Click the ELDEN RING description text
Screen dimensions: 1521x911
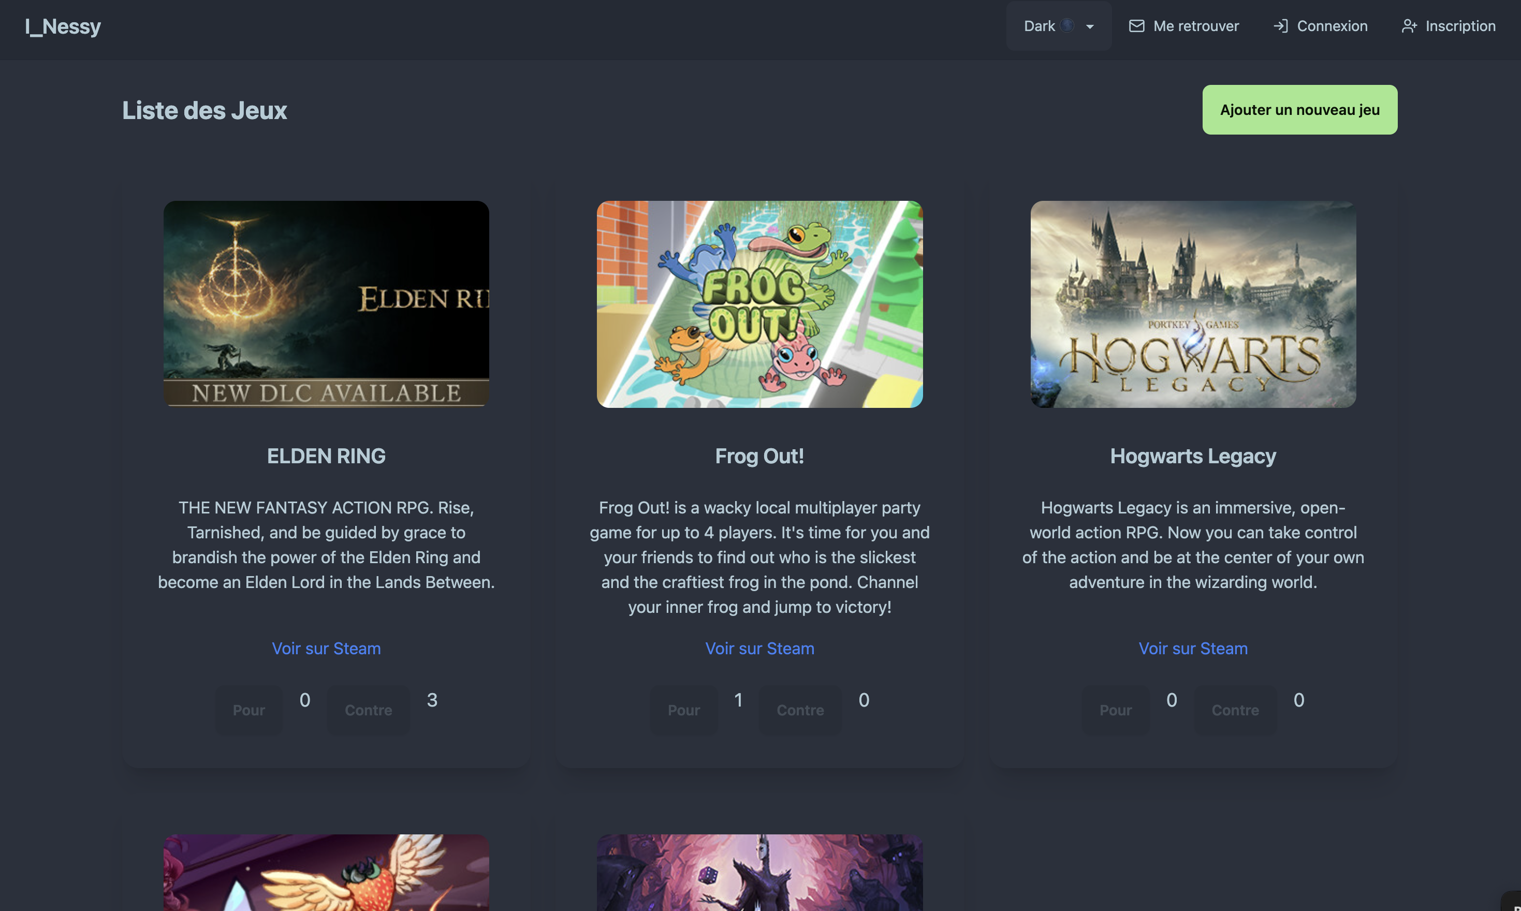(x=326, y=545)
